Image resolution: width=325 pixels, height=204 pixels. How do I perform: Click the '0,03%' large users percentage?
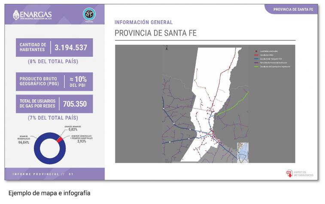click(73, 129)
